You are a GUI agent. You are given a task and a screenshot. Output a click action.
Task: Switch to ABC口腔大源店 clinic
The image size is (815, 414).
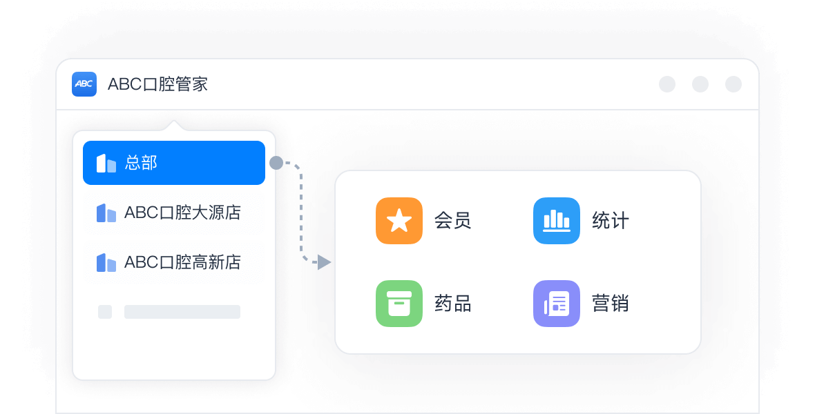pos(182,213)
